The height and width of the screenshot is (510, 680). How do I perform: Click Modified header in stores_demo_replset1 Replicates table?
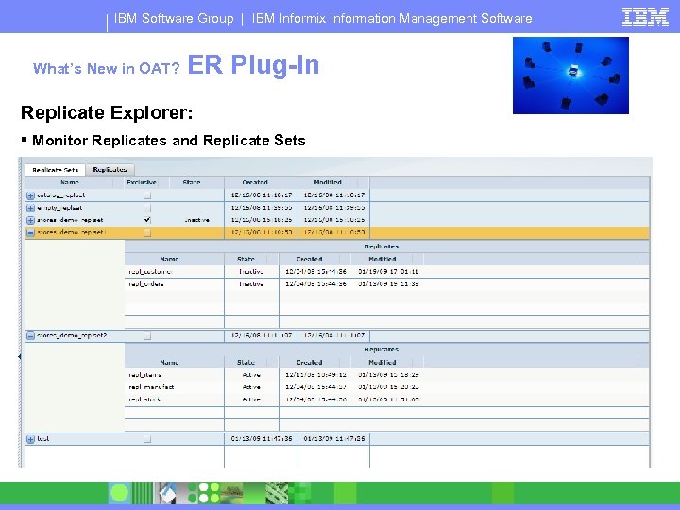(x=382, y=259)
